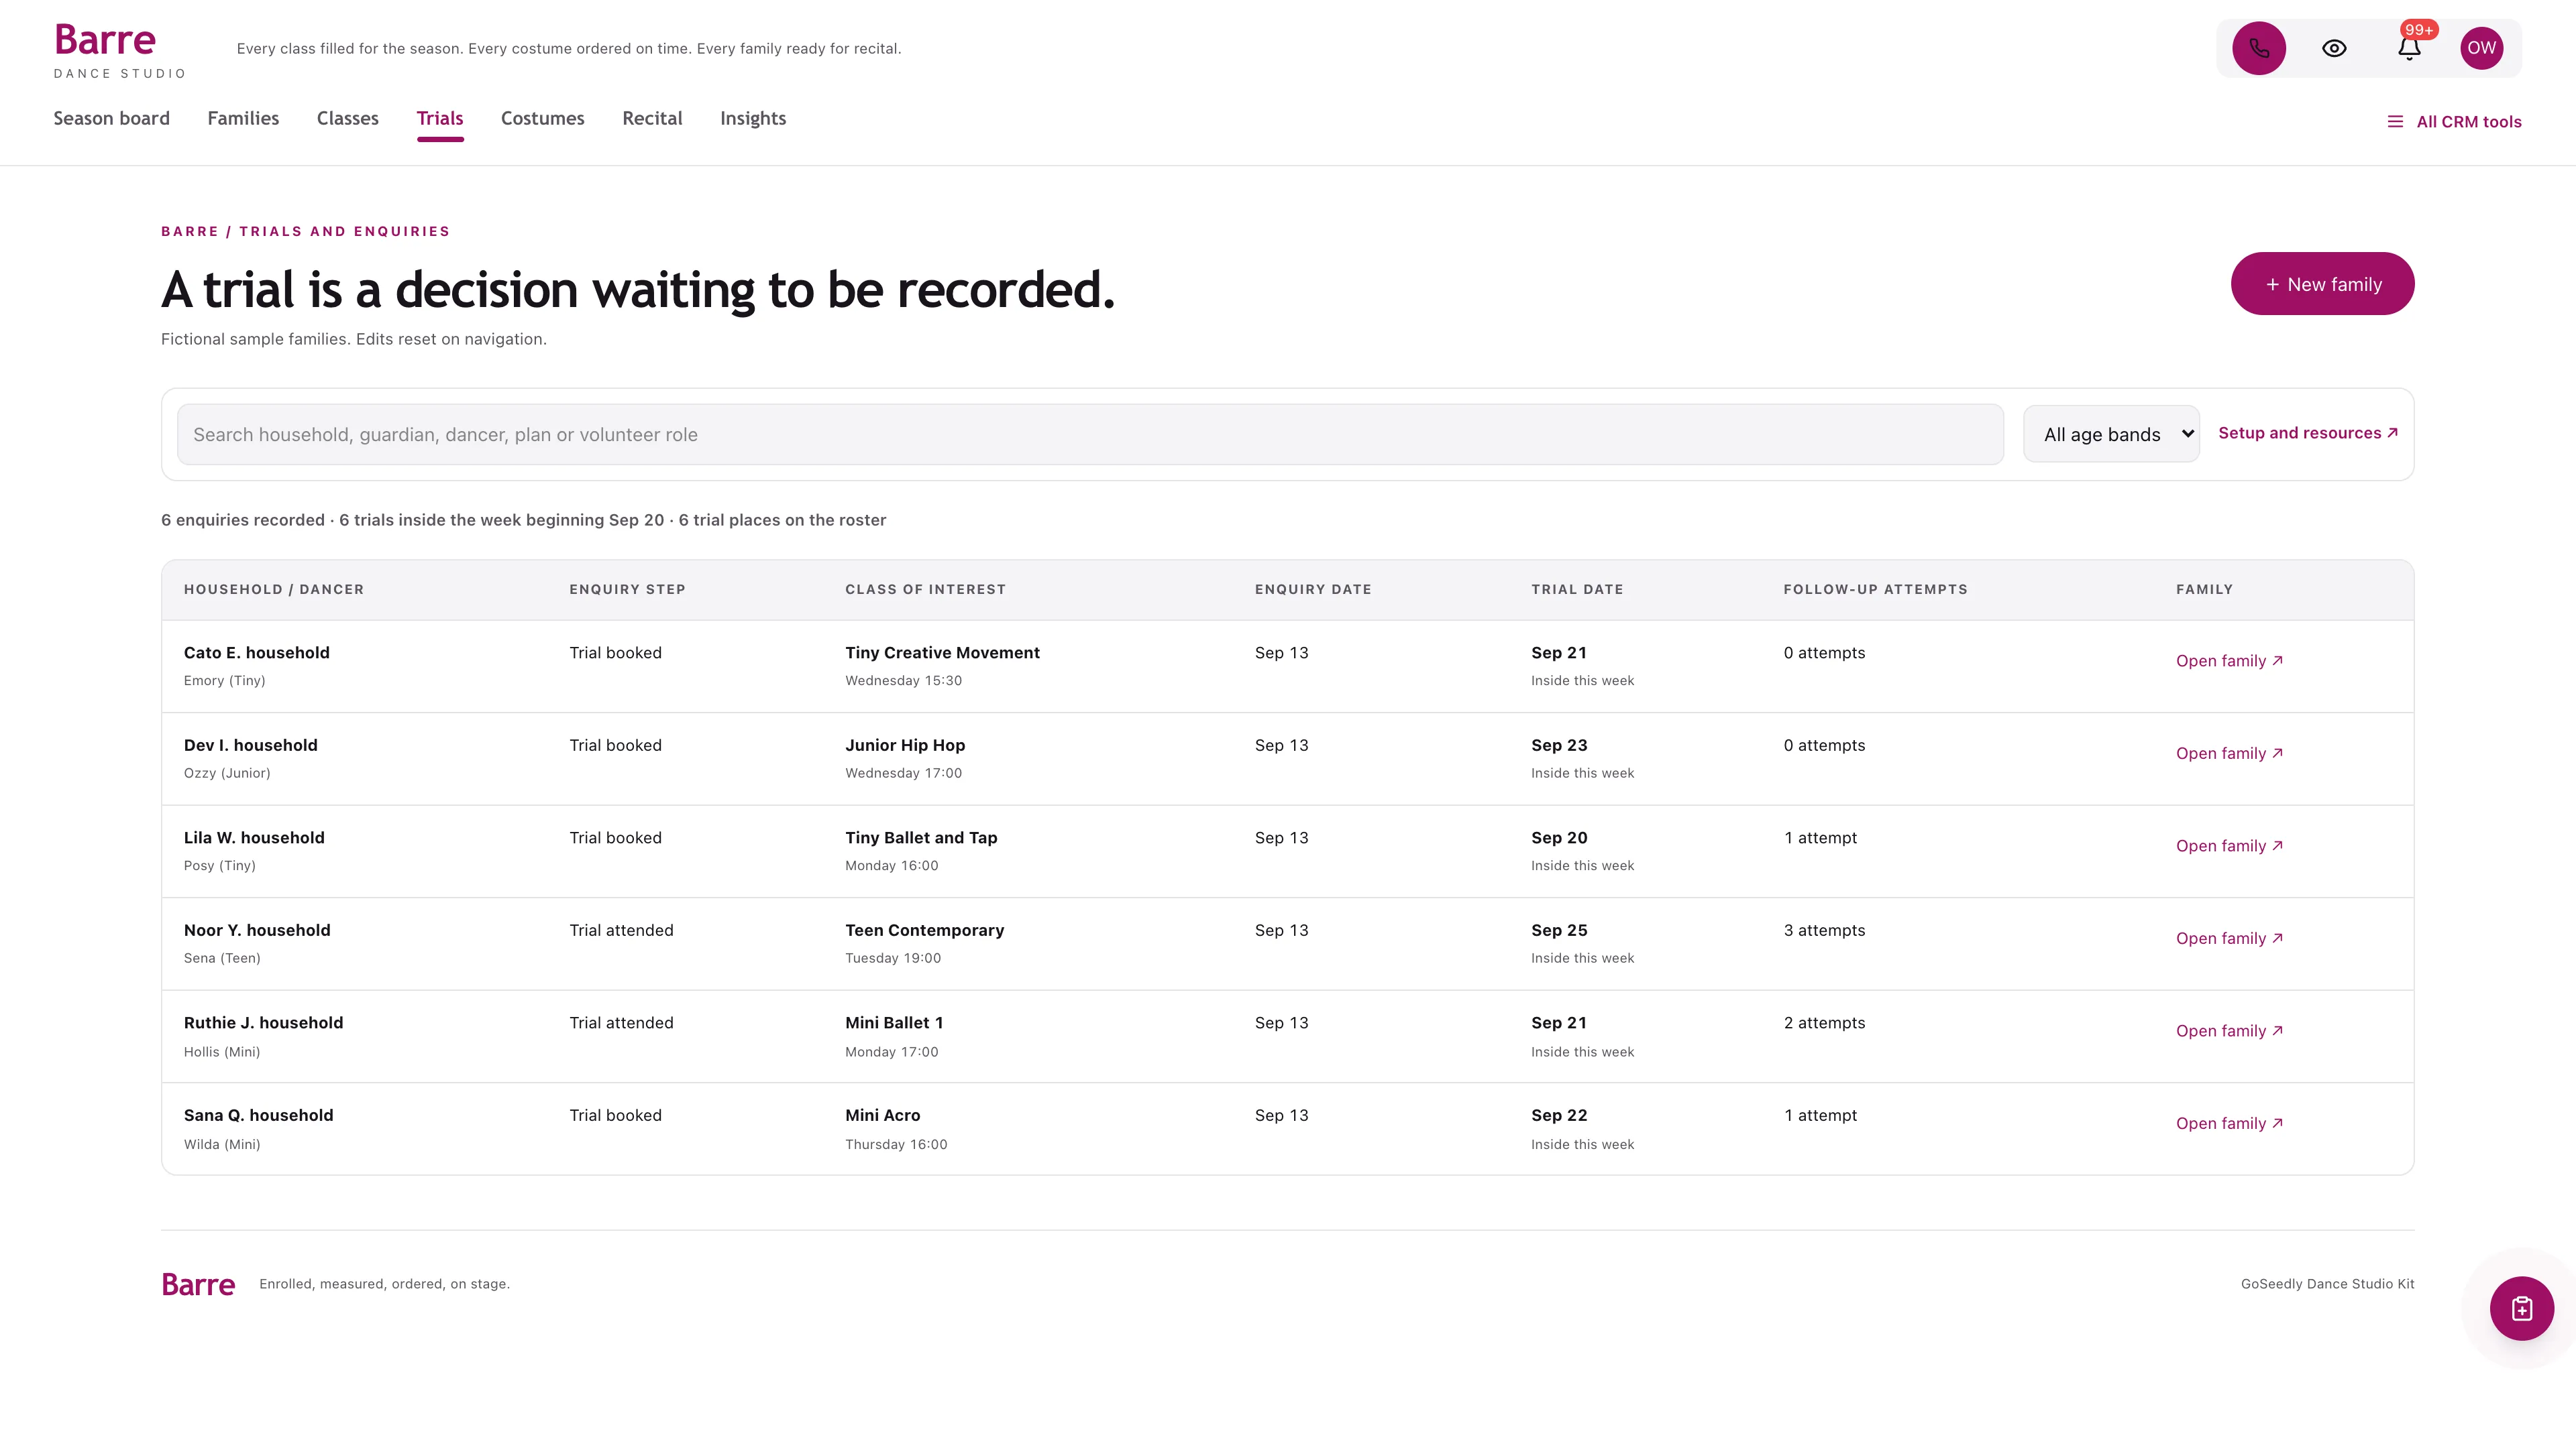Click the Mini Acro class
Image resolution: width=2576 pixels, height=1448 pixels.
click(x=882, y=1115)
